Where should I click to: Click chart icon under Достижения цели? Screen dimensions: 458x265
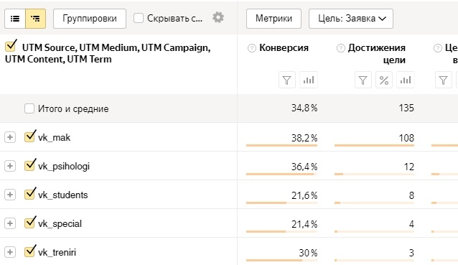[x=406, y=80]
